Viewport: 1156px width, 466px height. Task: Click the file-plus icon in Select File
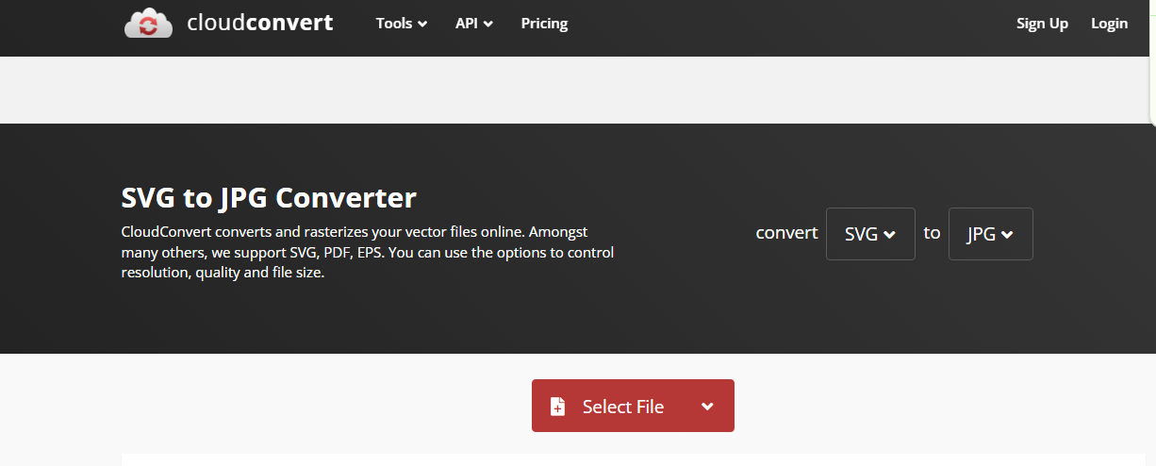click(558, 407)
